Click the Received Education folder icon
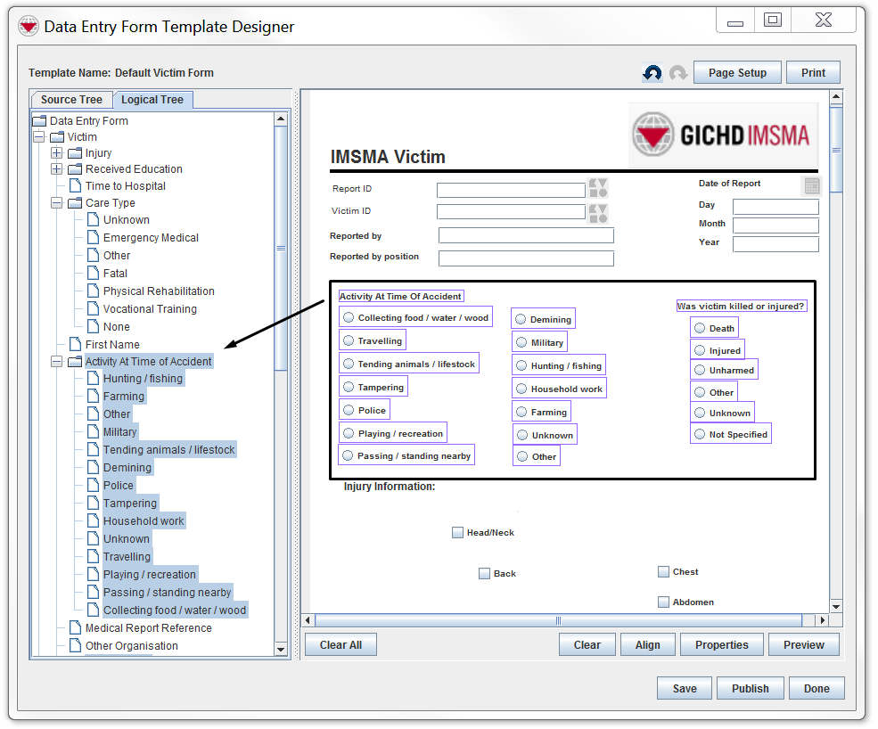Screen dimensions: 878x729 (75, 169)
